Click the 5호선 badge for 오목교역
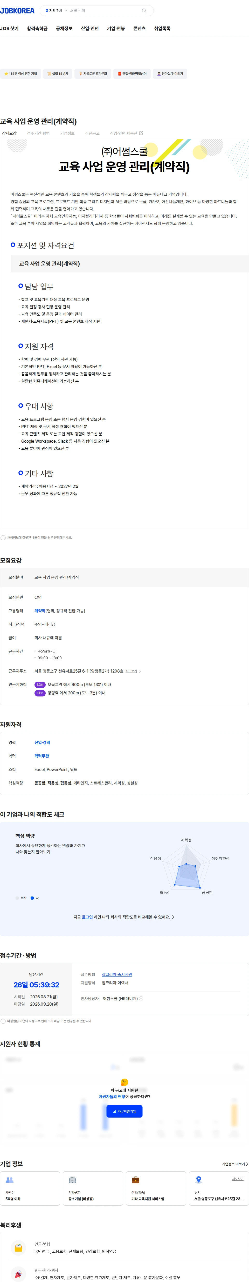The height and width of the screenshot is (1282, 249). [40, 684]
